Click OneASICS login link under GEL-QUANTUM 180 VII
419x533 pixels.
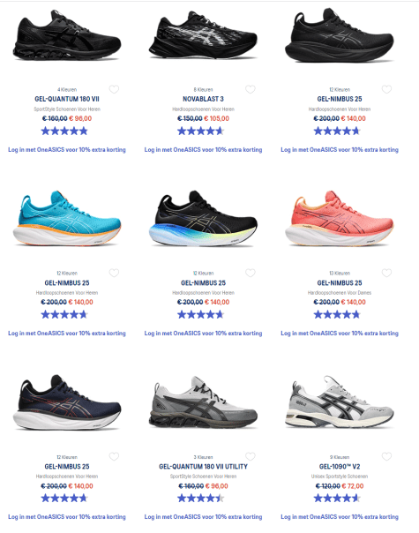click(67, 149)
